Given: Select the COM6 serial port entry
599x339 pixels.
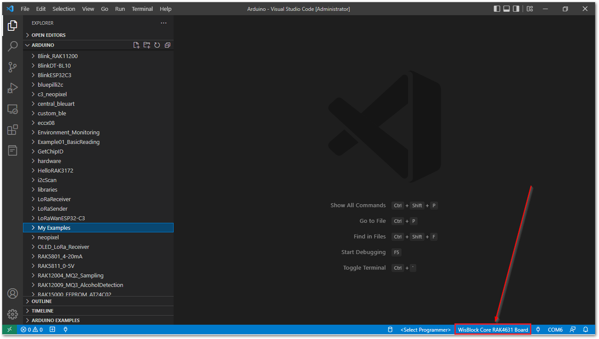Looking at the screenshot, I should coord(555,329).
